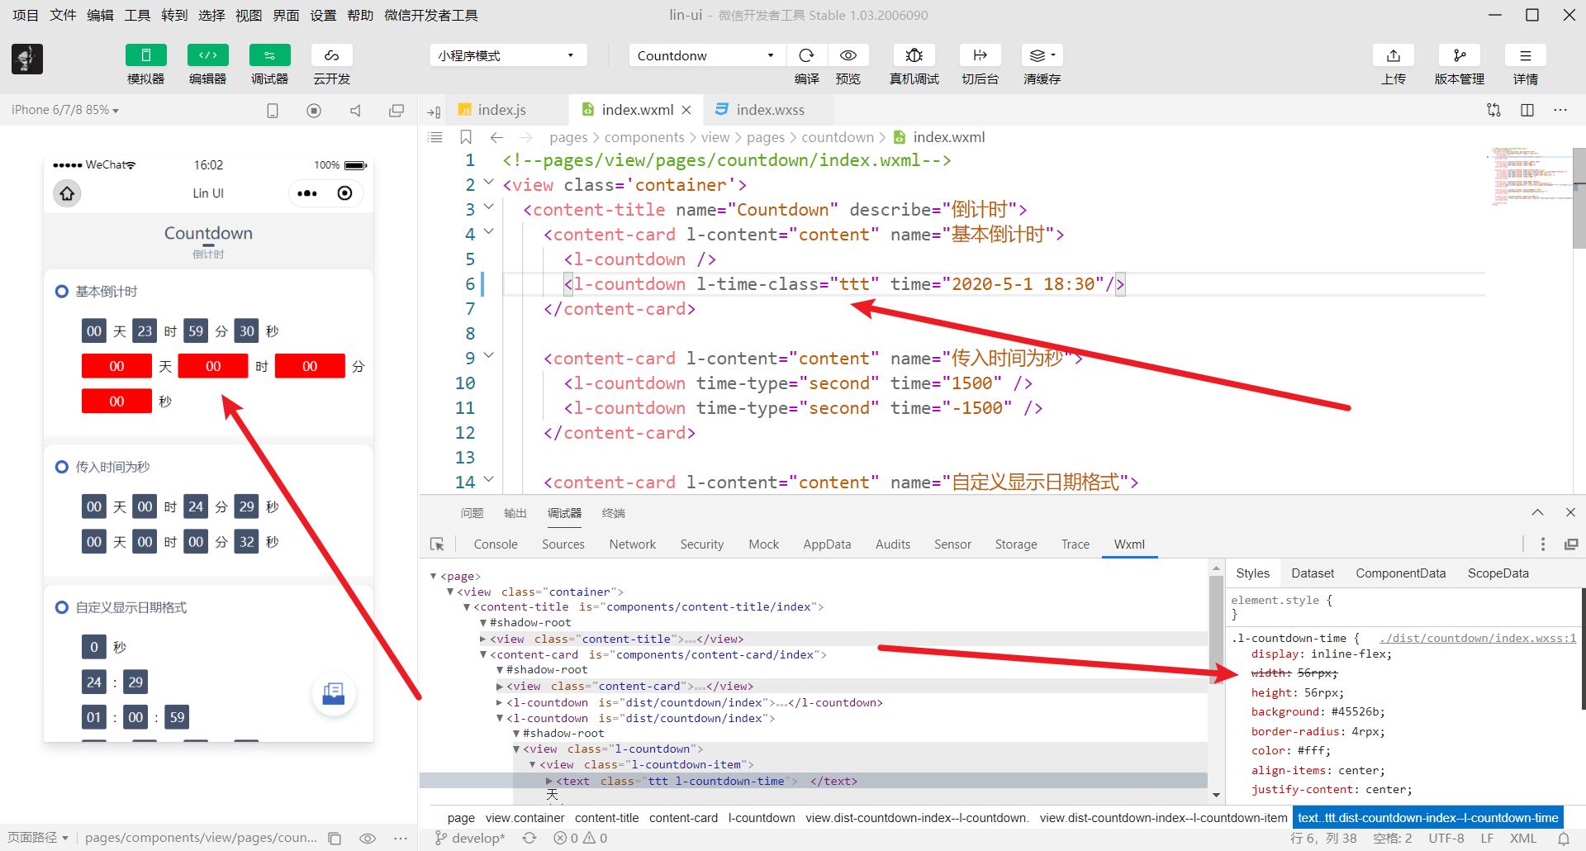Click the compile refresh icon
This screenshot has width=1586, height=851.
(806, 55)
